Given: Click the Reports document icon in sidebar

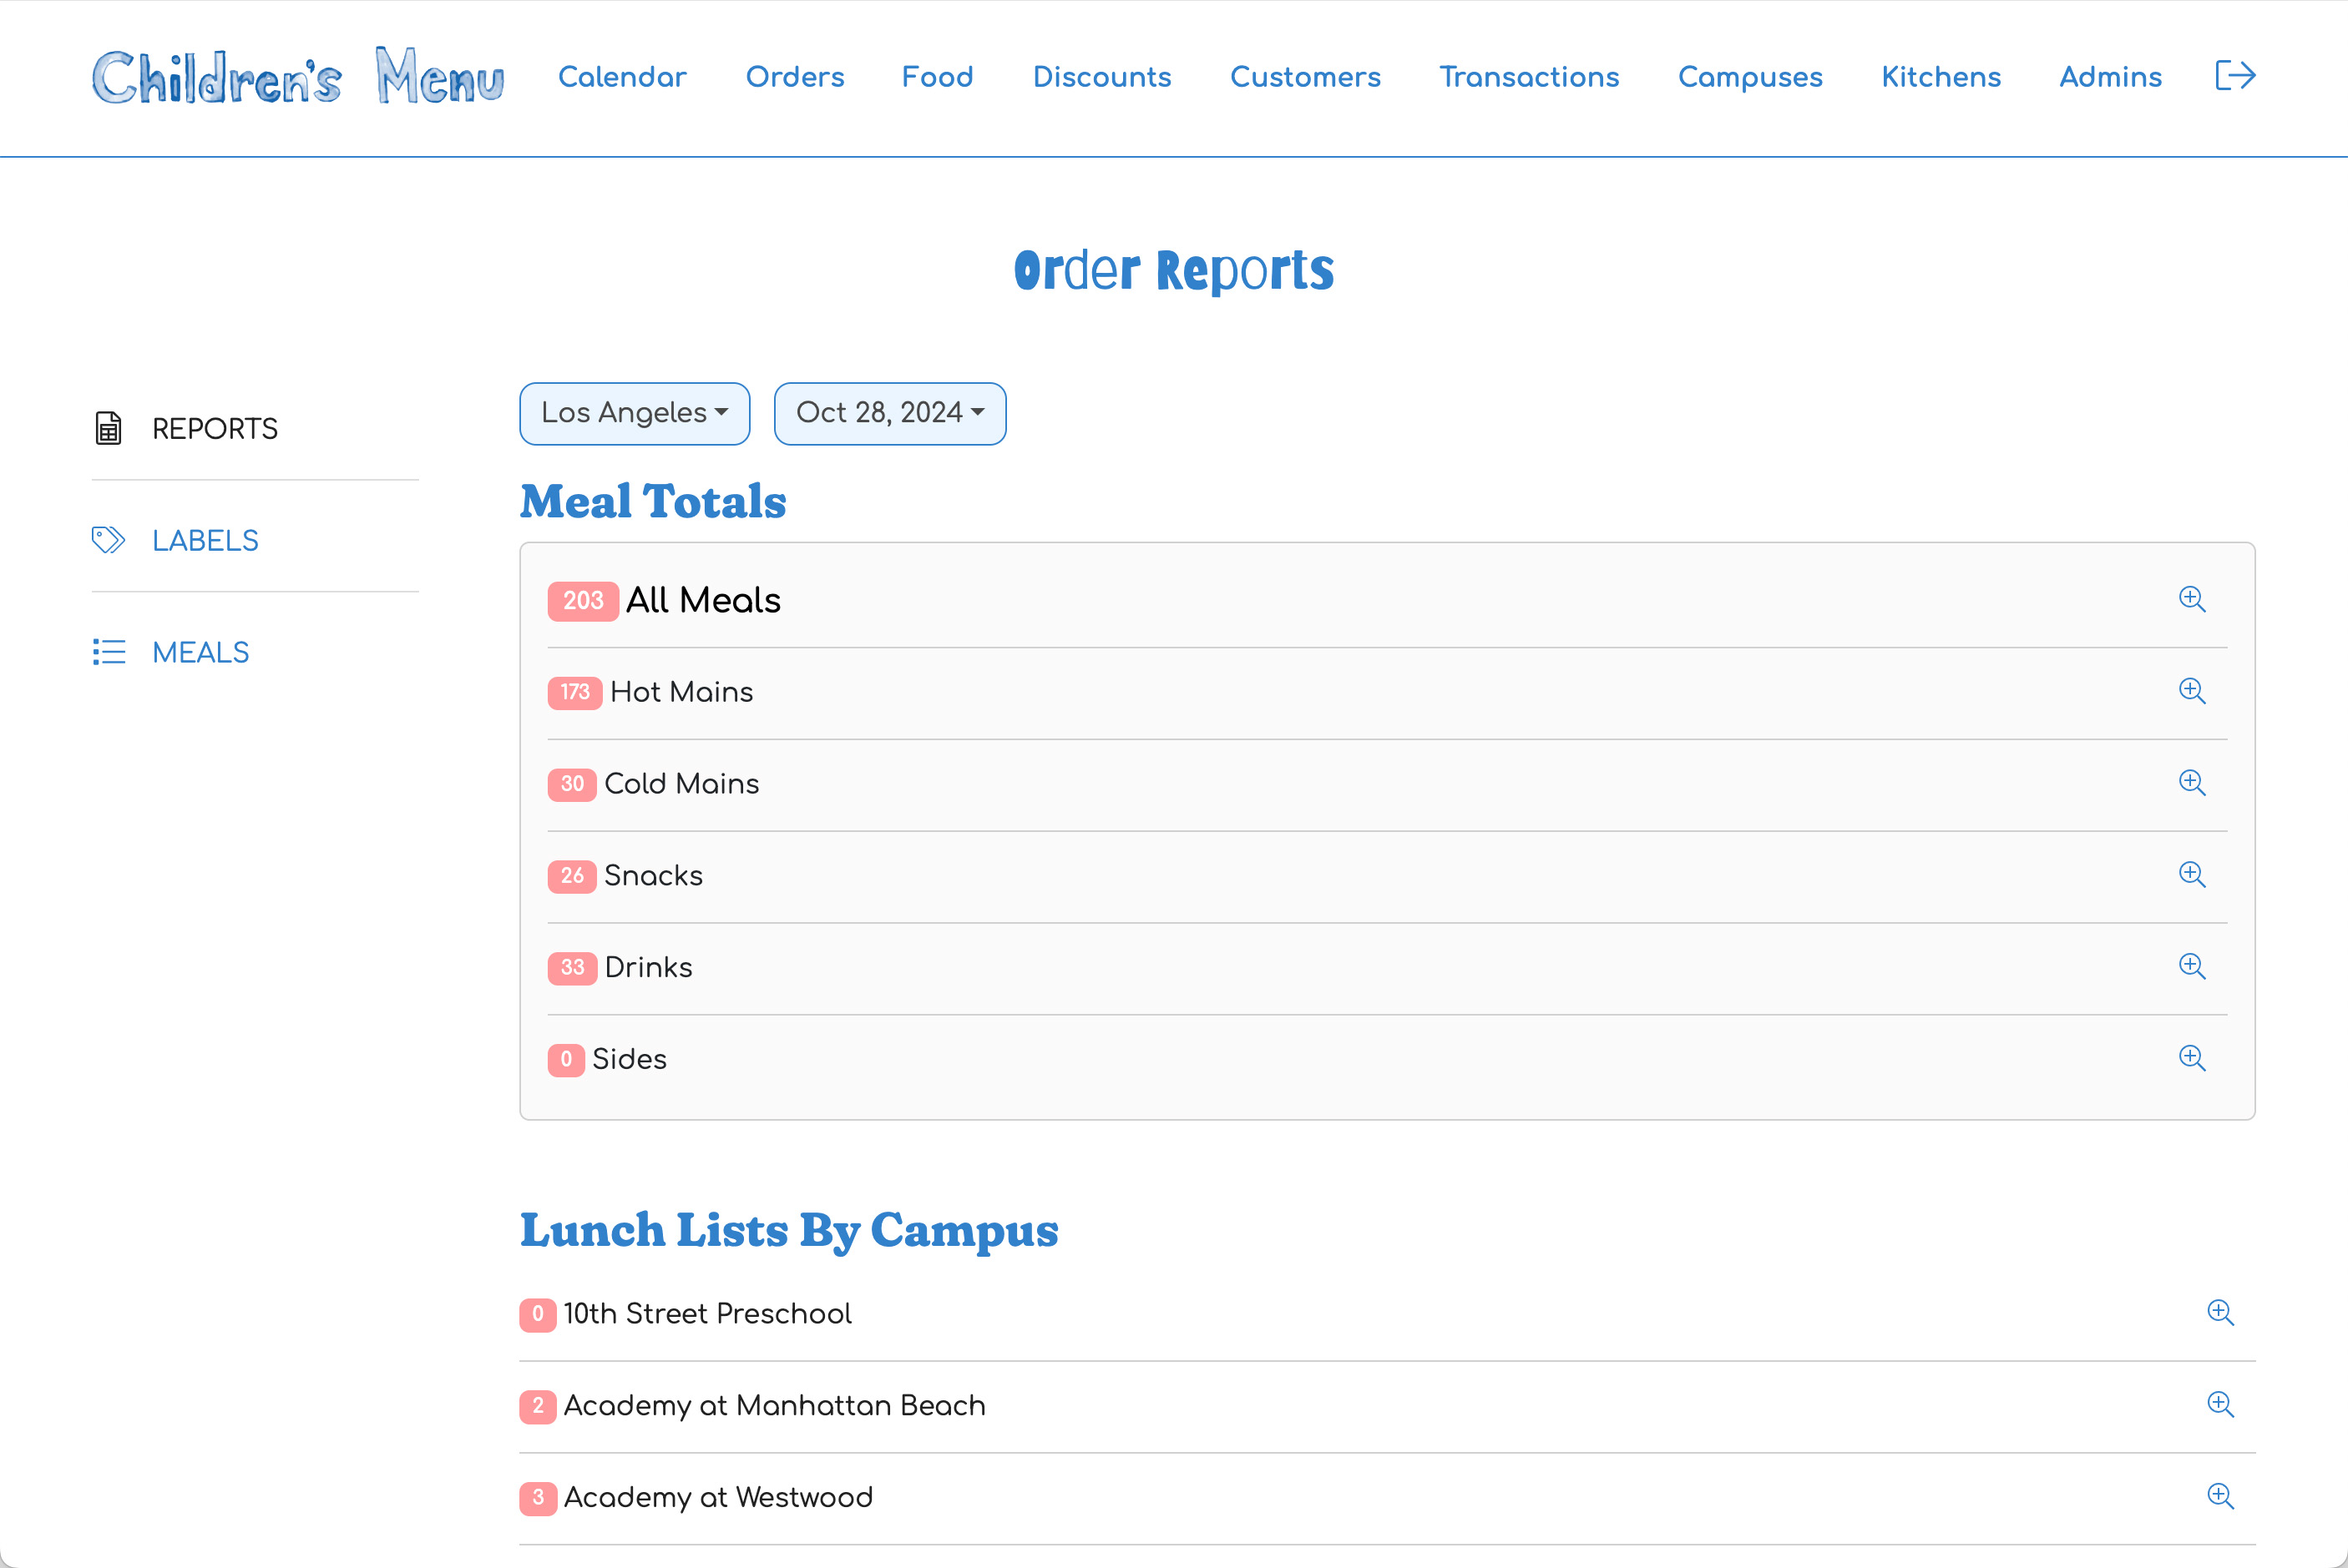Looking at the screenshot, I should (x=108, y=428).
